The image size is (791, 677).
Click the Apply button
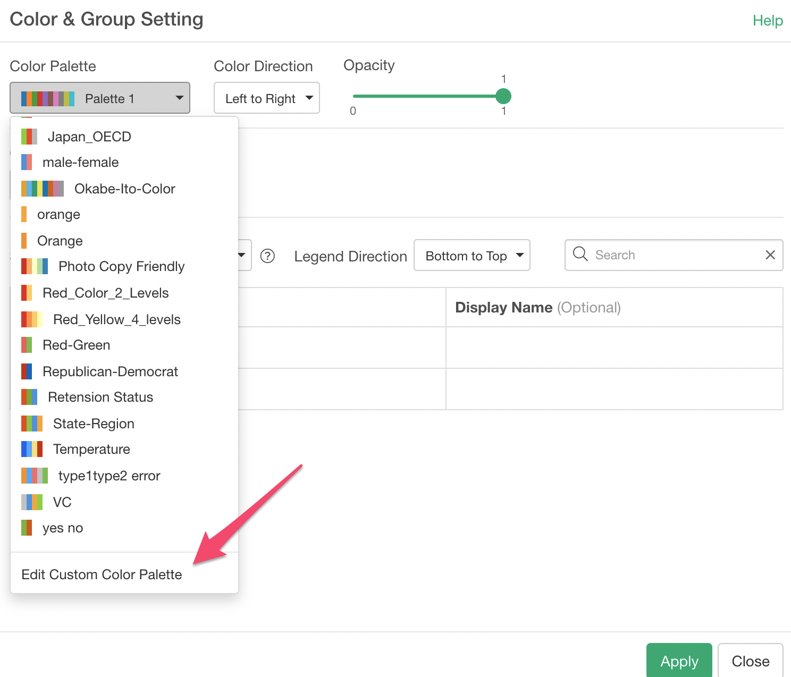click(x=679, y=661)
